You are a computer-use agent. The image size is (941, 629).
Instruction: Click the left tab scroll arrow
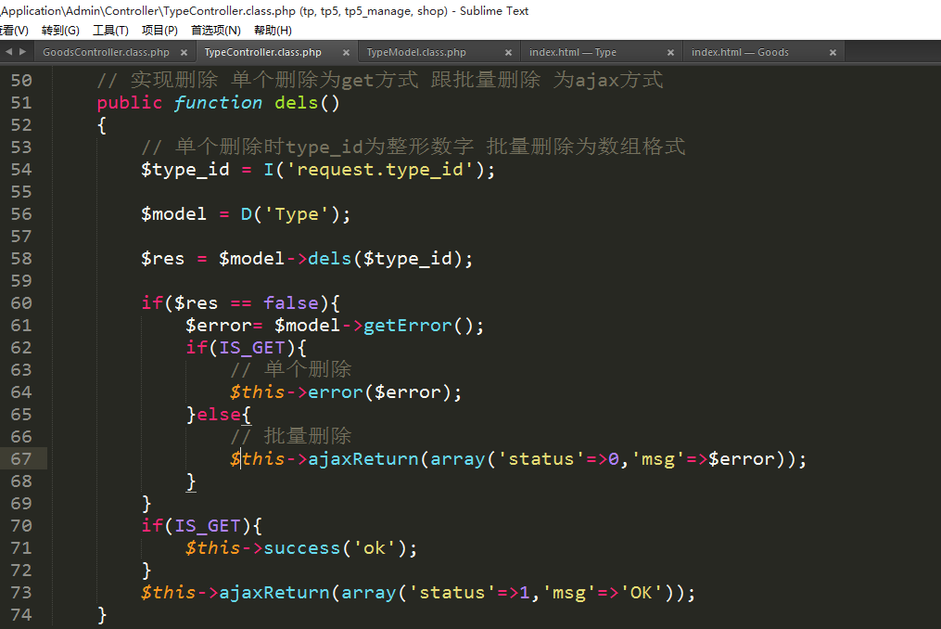point(8,52)
